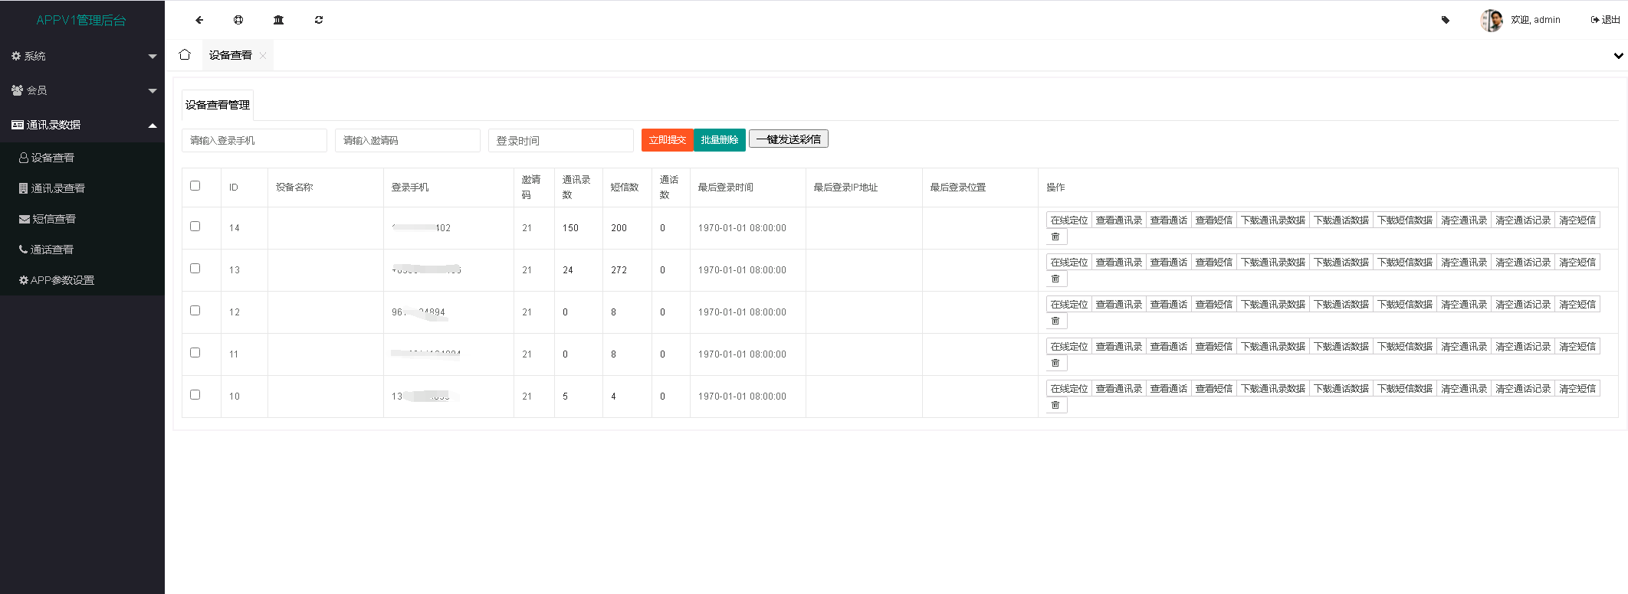Click 下载短信数据 for row ID 13
This screenshot has width=1628, height=594.
[x=1404, y=263]
